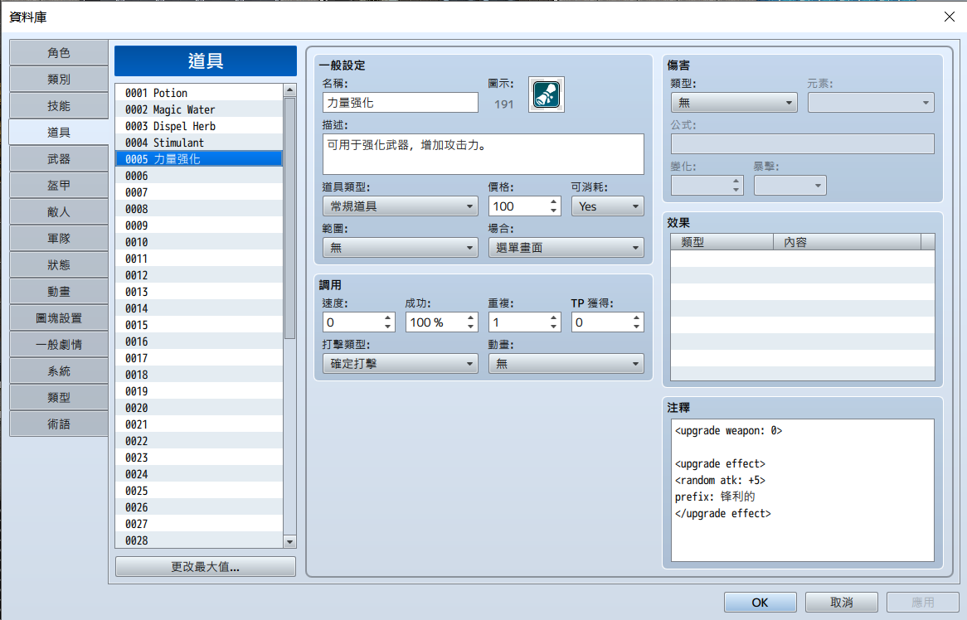
Task: Open the 打擊類型 dropdown
Action: 401,364
